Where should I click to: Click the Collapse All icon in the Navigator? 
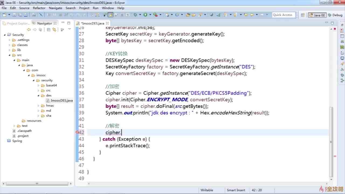click(x=49, y=30)
